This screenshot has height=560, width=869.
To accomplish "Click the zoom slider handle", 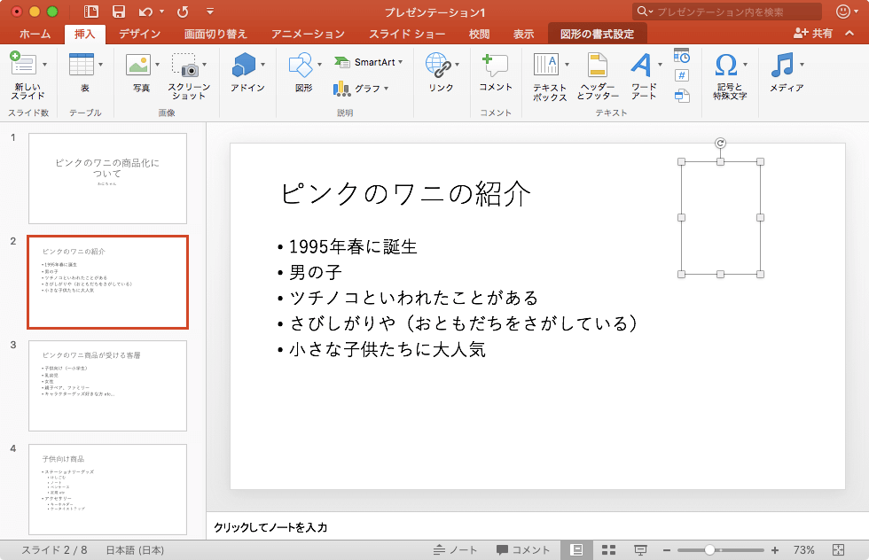I will (x=710, y=550).
